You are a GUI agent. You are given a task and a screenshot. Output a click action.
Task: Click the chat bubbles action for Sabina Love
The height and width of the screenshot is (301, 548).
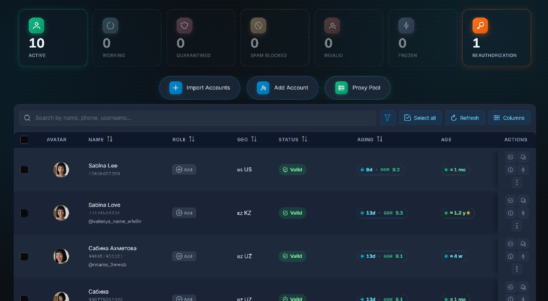click(523, 200)
